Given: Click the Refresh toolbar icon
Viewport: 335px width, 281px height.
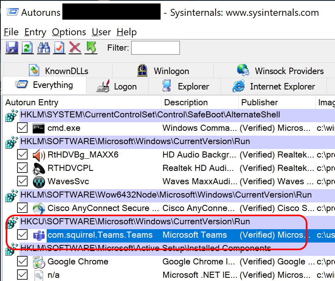Looking at the screenshot, I should 27,47.
